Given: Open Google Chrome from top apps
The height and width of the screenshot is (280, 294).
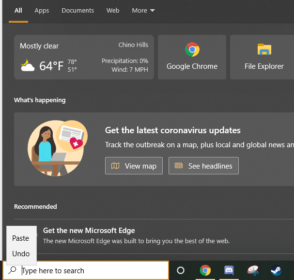Looking at the screenshot, I should click(192, 57).
